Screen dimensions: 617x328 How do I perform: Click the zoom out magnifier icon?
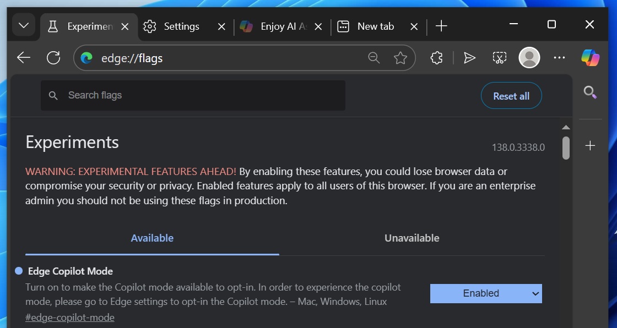pos(374,58)
